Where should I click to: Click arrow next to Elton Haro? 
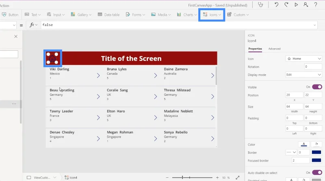click(156, 118)
